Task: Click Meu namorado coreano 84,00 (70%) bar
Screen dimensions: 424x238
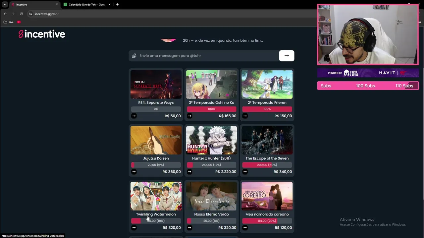Action: pyautogui.click(x=267, y=220)
